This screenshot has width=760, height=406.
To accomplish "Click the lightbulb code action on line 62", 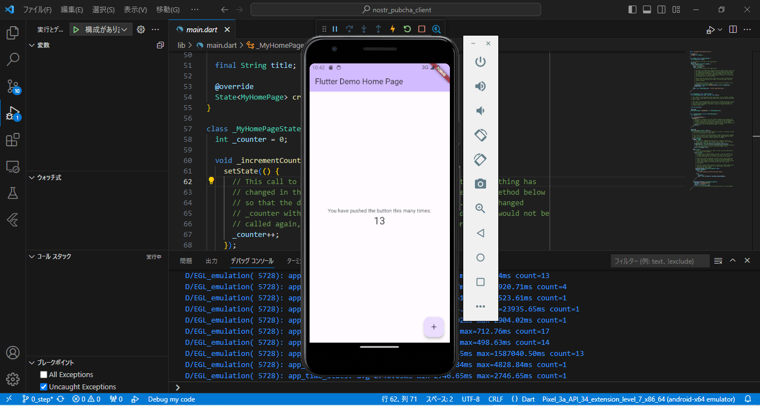I will click(211, 181).
